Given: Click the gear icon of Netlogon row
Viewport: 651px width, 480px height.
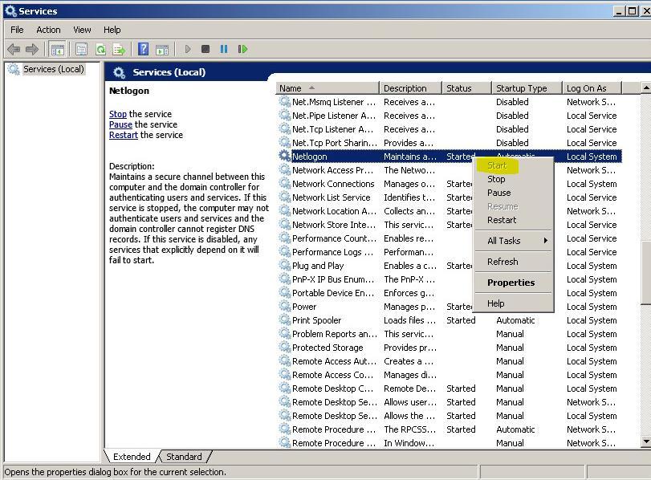Looking at the screenshot, I should [x=284, y=157].
